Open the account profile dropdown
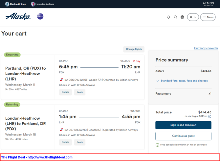The image size is (220, 161). click(x=193, y=17)
